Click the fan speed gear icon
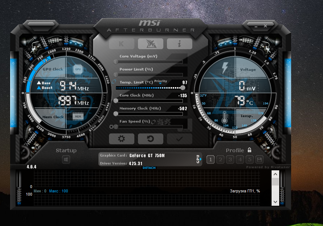Image resolution: width=323 pixels, height=226 pixels. coord(111,127)
